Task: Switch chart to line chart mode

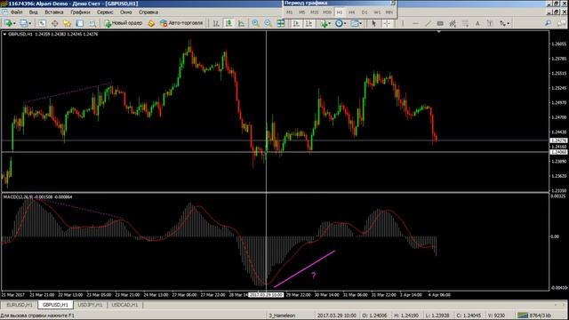Action: click(242, 23)
